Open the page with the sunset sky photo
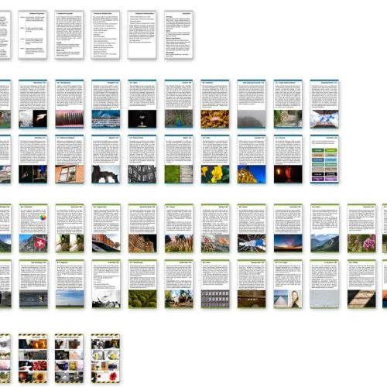387x387 pixels. [x=288, y=228]
